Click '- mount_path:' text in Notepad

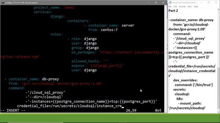point(189,104)
